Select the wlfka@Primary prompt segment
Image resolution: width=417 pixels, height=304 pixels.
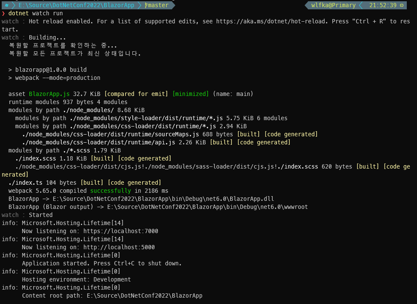pyautogui.click(x=334, y=5)
